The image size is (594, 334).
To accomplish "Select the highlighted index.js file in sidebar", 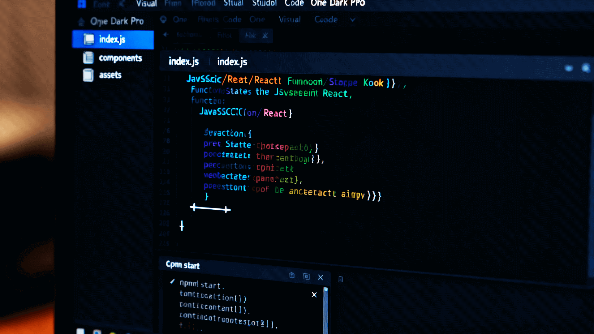I will (x=113, y=40).
